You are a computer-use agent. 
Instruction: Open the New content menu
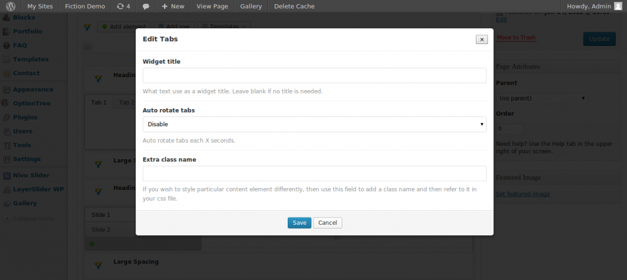tap(173, 6)
